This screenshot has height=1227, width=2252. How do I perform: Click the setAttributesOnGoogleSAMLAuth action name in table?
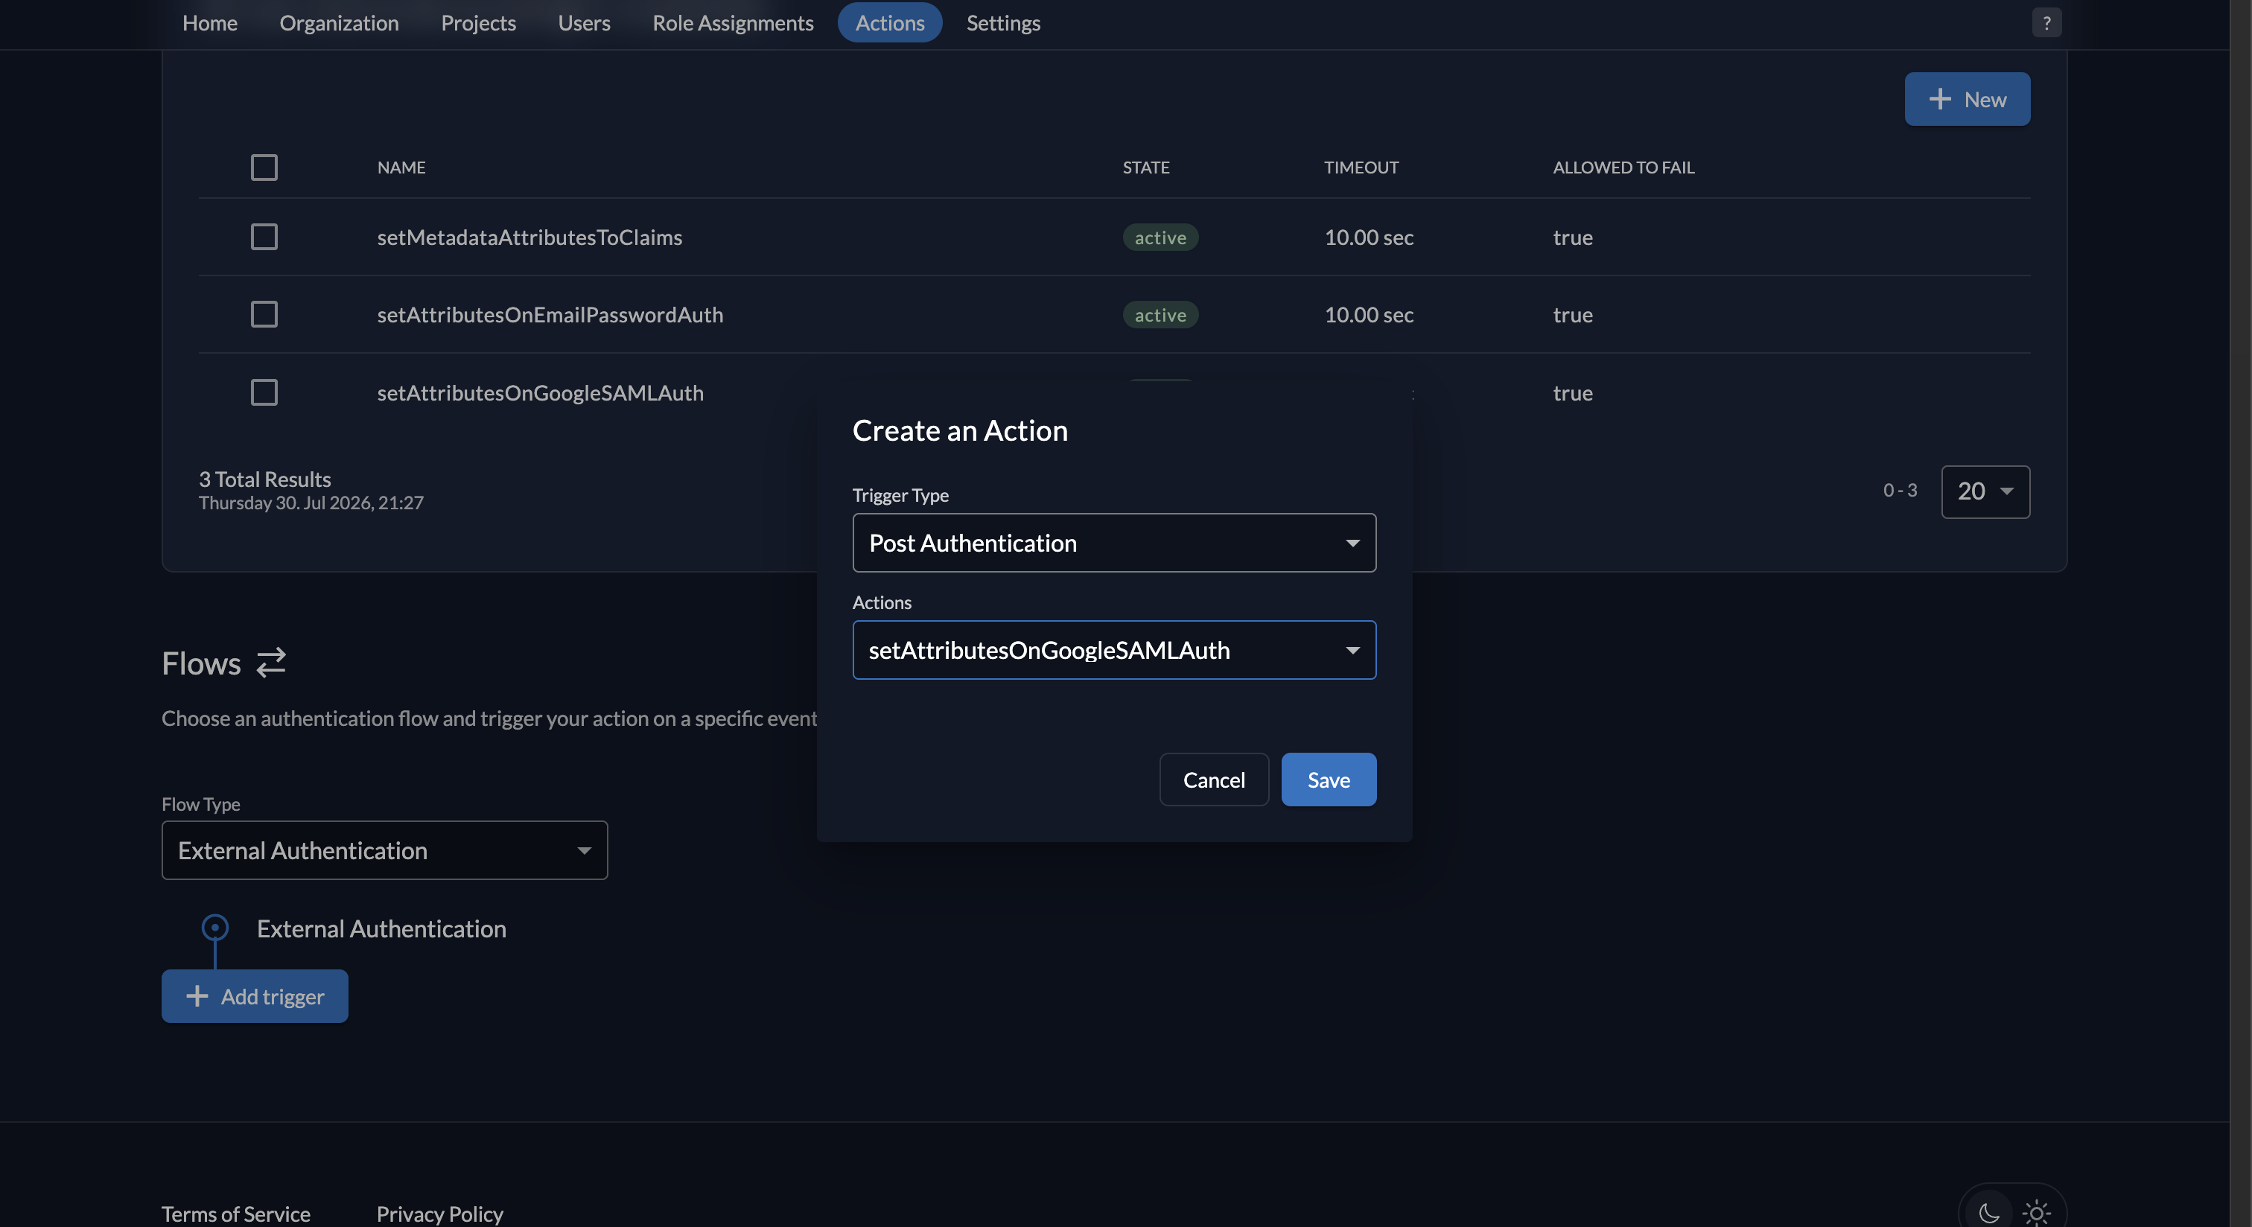pos(540,392)
